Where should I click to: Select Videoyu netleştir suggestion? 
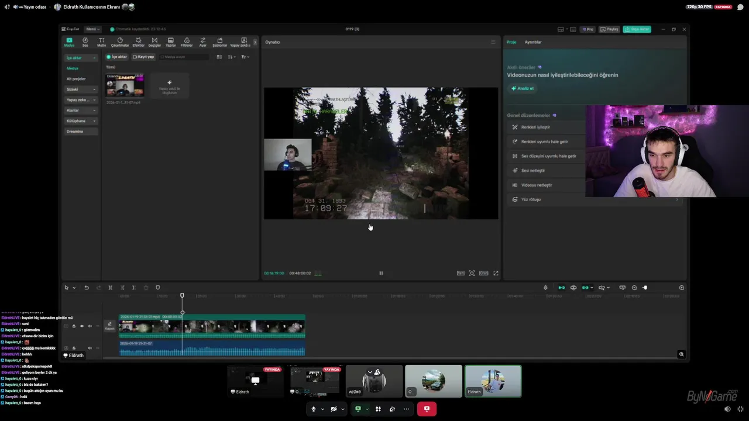(546, 185)
